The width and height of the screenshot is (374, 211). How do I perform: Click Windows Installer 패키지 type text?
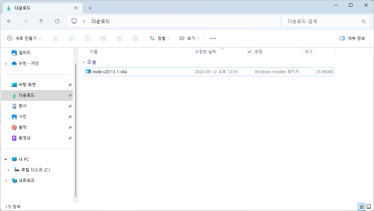277,72
